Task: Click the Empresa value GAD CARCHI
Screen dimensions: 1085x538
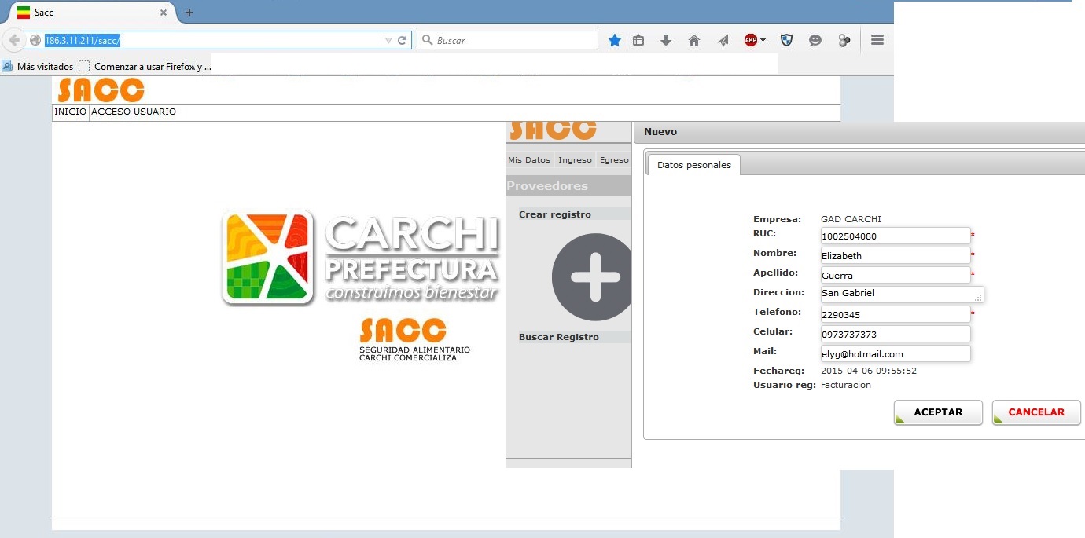Action: point(851,219)
